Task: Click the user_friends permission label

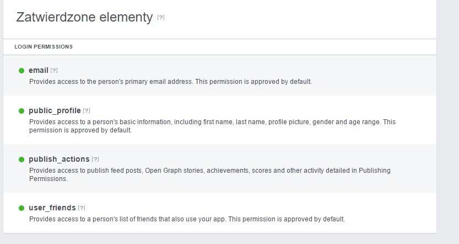Action: coord(52,208)
